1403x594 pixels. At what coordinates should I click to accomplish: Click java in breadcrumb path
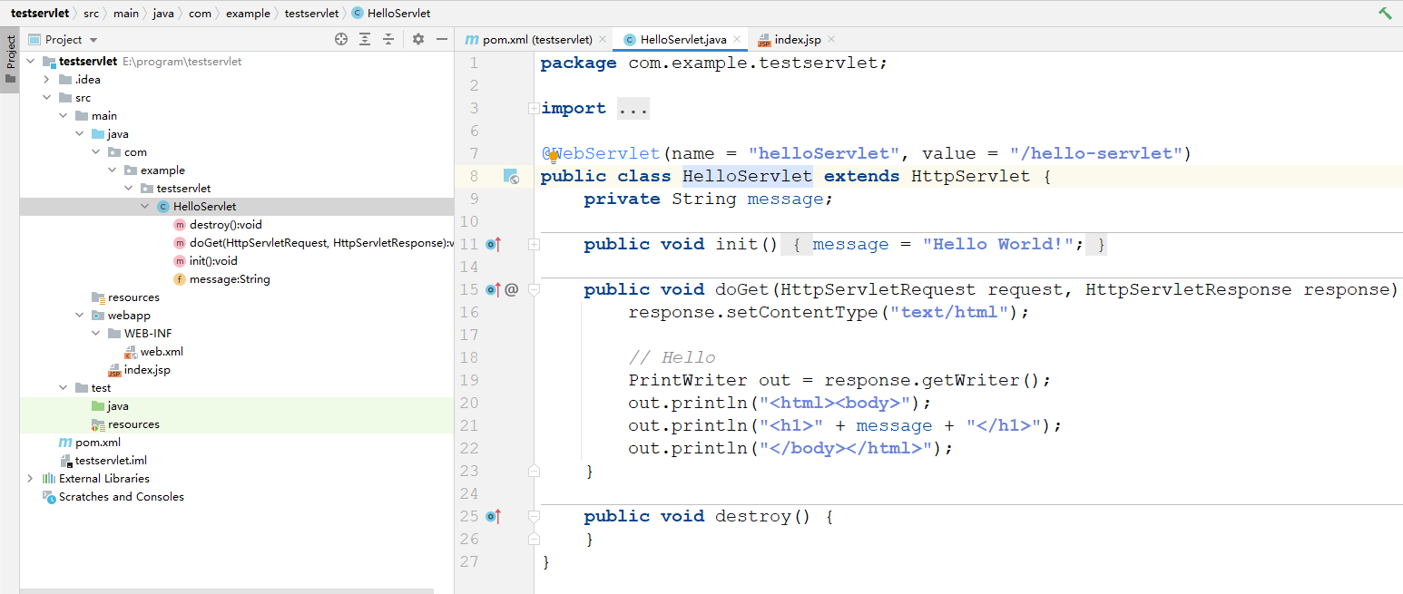click(163, 14)
